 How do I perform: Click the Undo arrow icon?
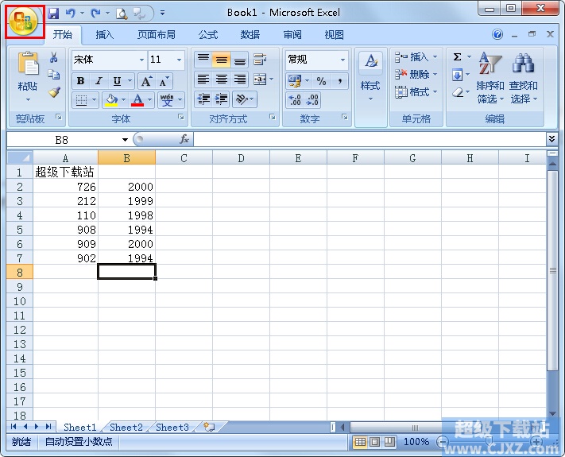click(x=70, y=14)
